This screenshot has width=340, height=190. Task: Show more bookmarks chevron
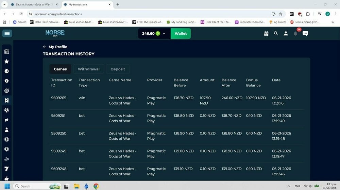point(333,22)
